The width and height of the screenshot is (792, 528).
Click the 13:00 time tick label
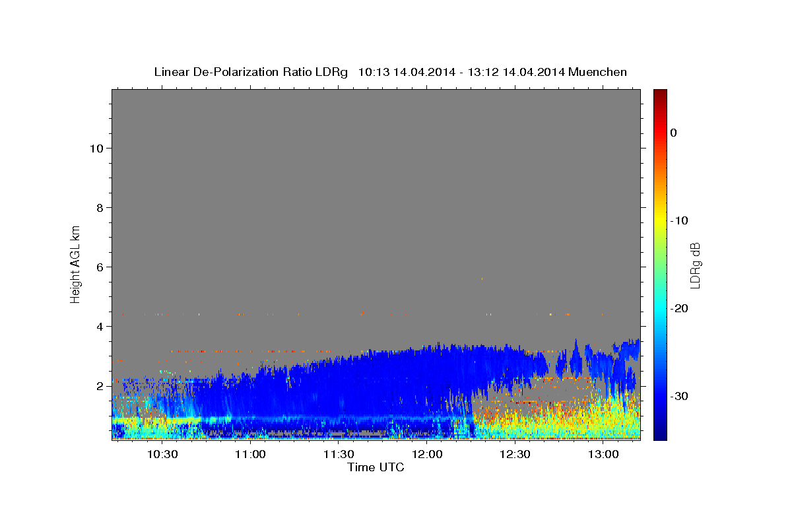pos(603,455)
